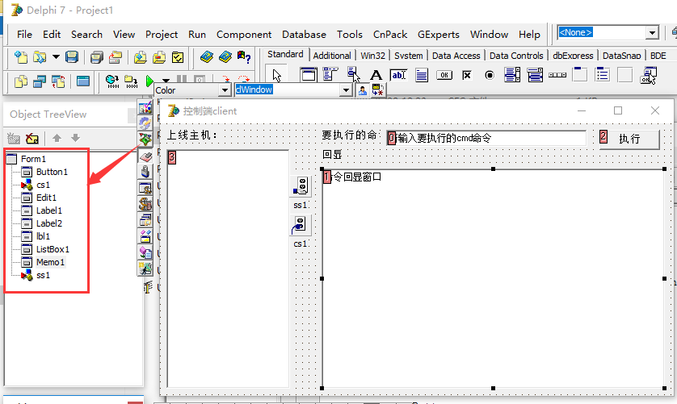Click the cs1 client socket component
This screenshot has width=677, height=404.
tap(301, 226)
